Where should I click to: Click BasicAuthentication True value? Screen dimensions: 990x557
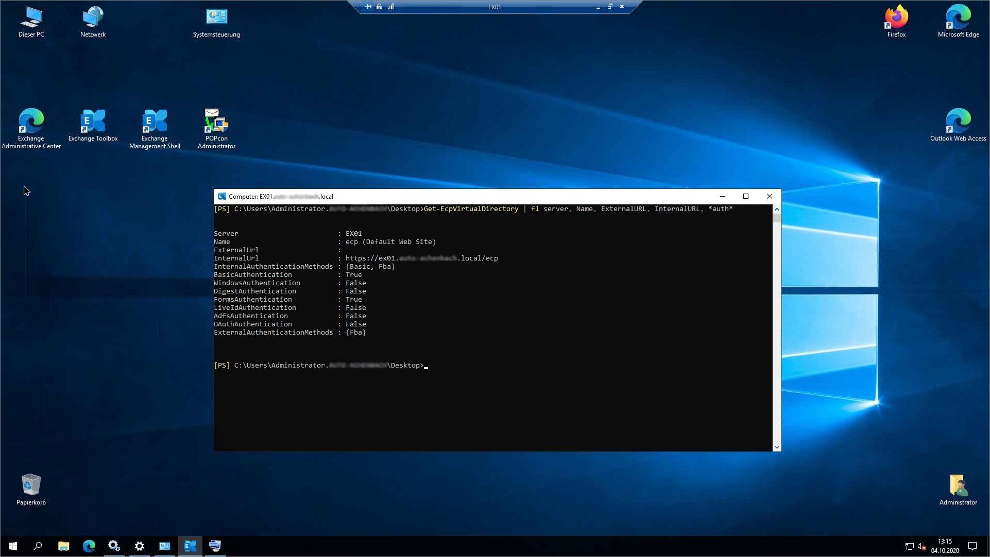coord(353,274)
